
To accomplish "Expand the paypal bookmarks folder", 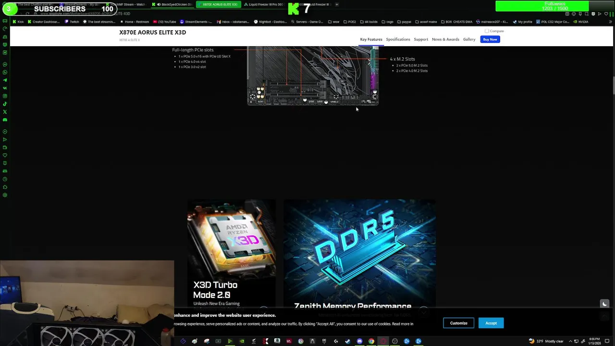I will click(x=404, y=22).
